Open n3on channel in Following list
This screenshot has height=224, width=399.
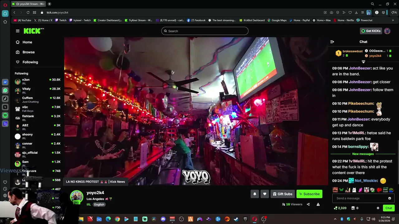pos(37,82)
